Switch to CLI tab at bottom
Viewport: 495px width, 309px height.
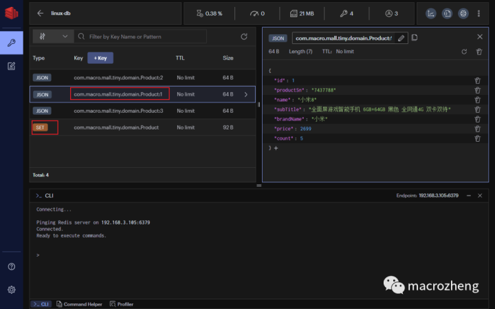pos(41,304)
